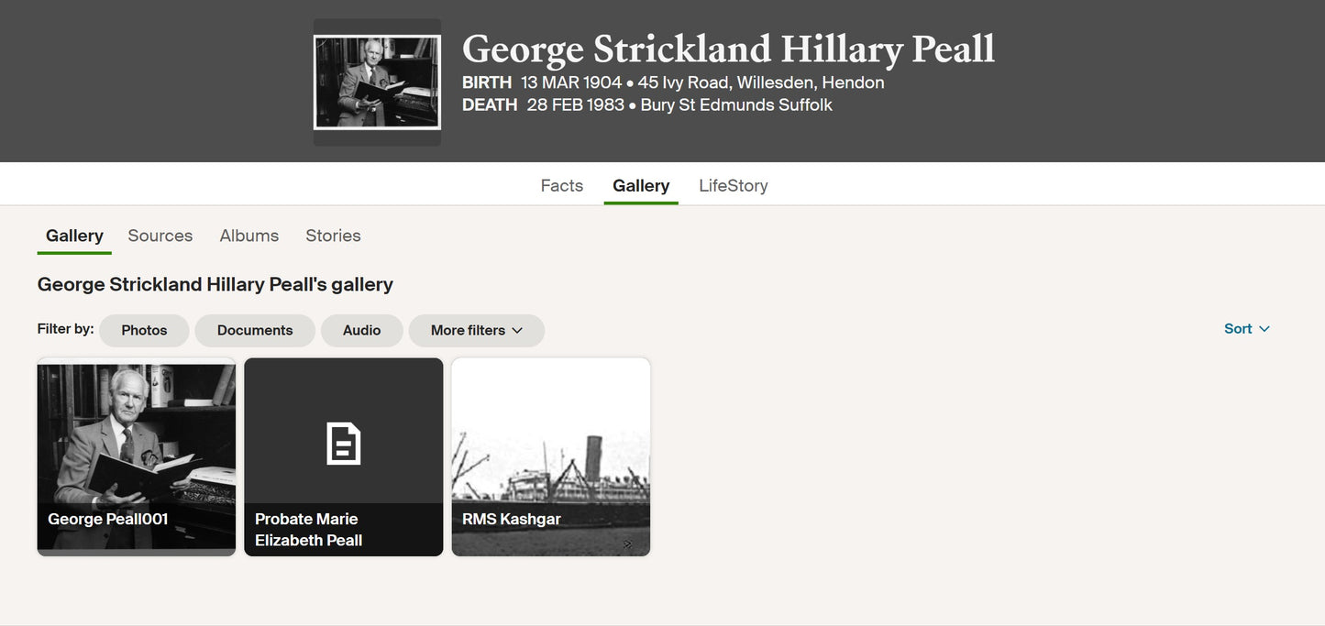Image resolution: width=1325 pixels, height=626 pixels.
Task: Select the Gallery sub-tab
Action: (74, 236)
